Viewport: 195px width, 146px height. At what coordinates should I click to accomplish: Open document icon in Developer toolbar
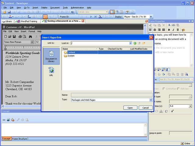(x=5, y=12)
